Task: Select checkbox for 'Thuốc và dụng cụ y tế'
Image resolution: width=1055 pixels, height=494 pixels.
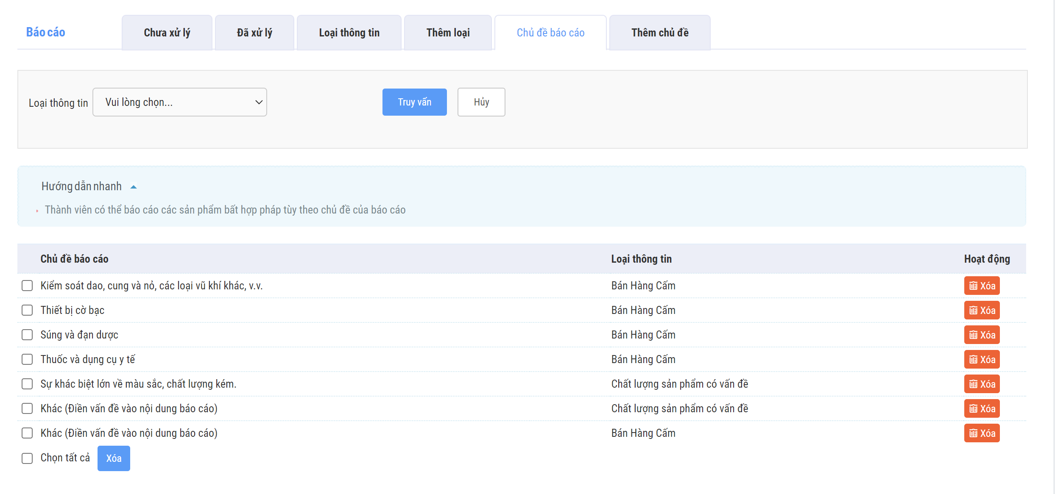Action: (27, 359)
